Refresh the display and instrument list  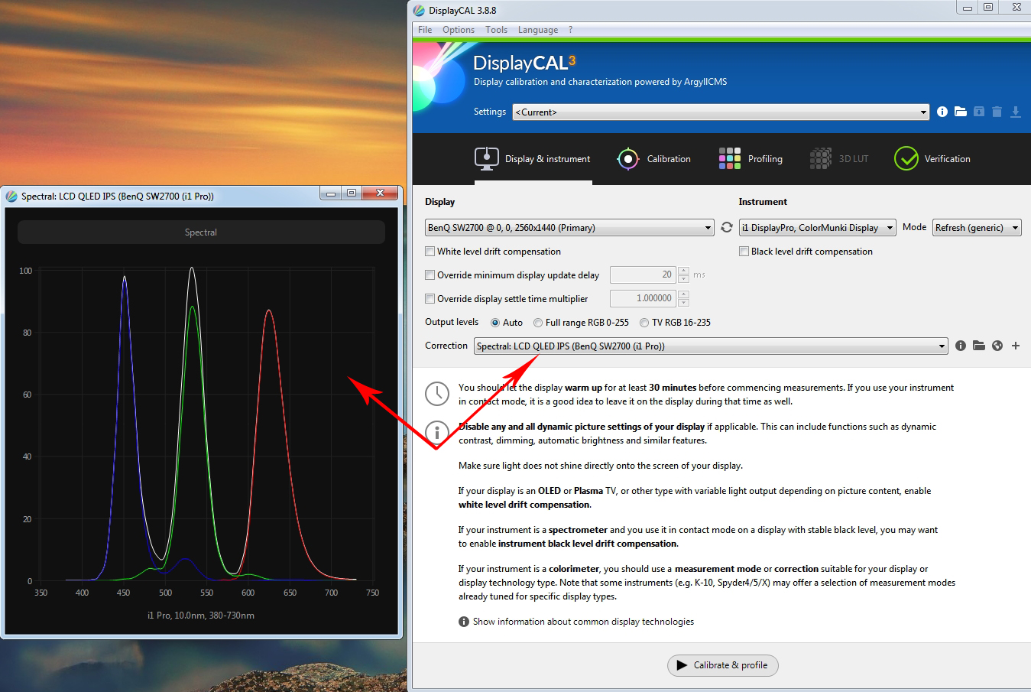click(727, 227)
